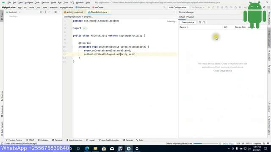
Task: Open the Device File Explorer side panel
Action: 269,126
